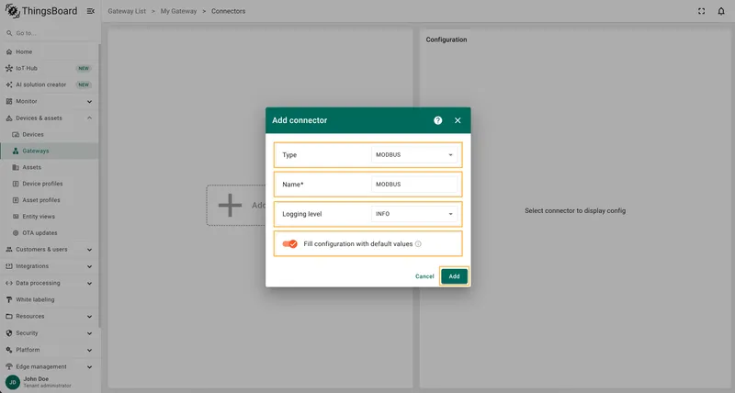Click NEW badge beside IoT Hub
The height and width of the screenshot is (393, 735).
(x=84, y=68)
